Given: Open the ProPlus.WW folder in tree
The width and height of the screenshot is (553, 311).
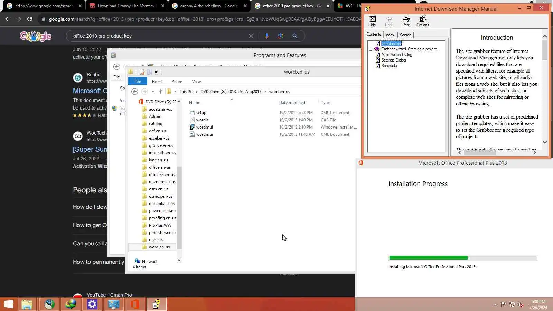Looking at the screenshot, I should 160,225.
